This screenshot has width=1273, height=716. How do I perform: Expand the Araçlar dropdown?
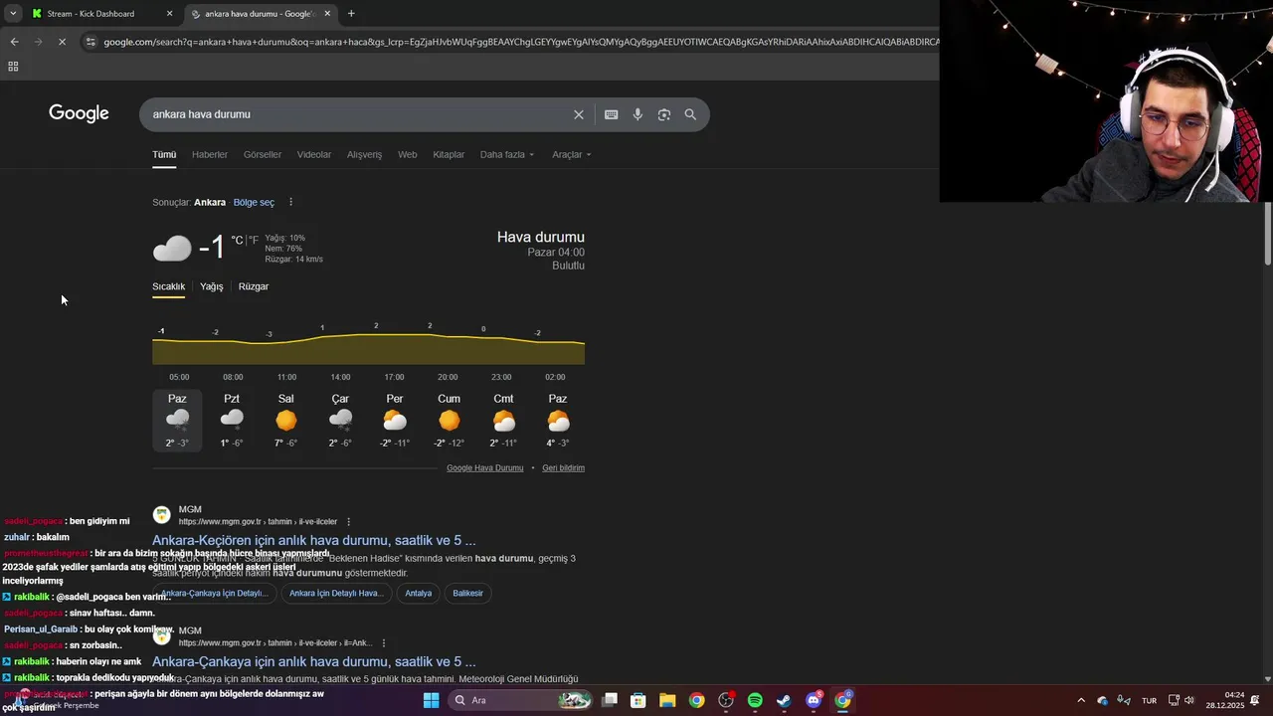tap(572, 154)
